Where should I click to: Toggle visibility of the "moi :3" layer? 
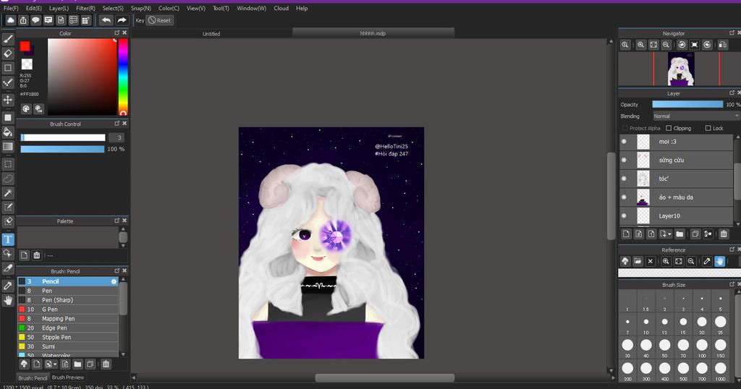624,141
